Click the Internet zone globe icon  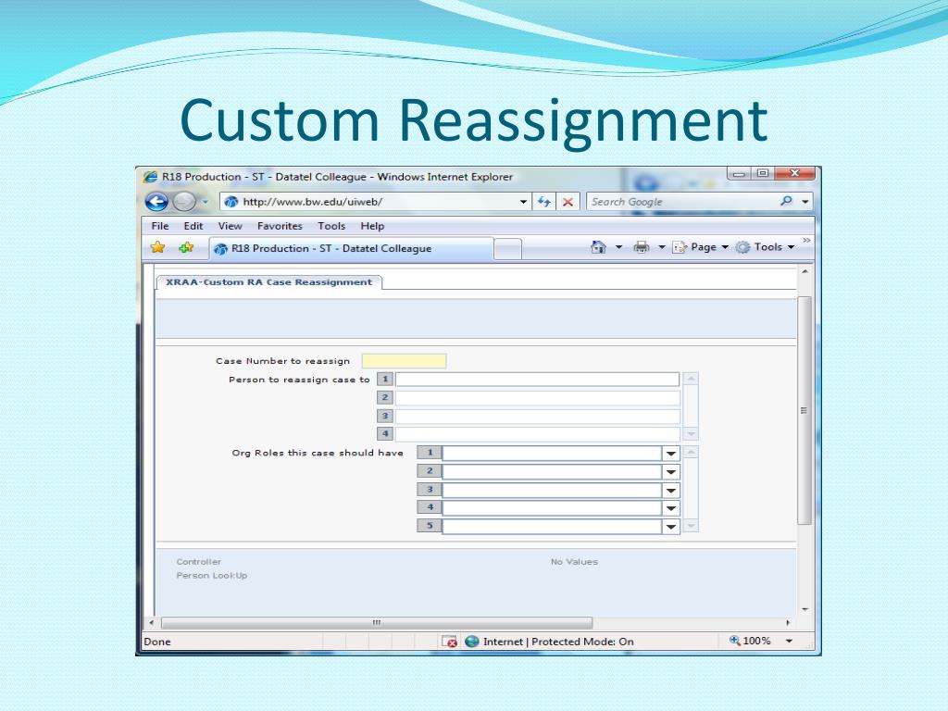(x=472, y=642)
